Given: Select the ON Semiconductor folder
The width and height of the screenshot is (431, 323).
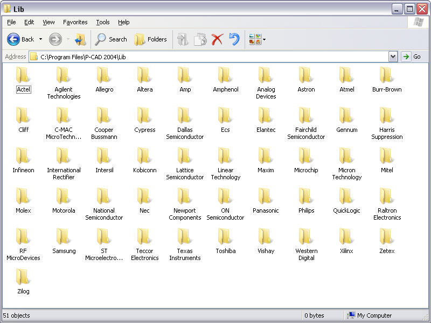Looking at the screenshot, I should 225,205.
